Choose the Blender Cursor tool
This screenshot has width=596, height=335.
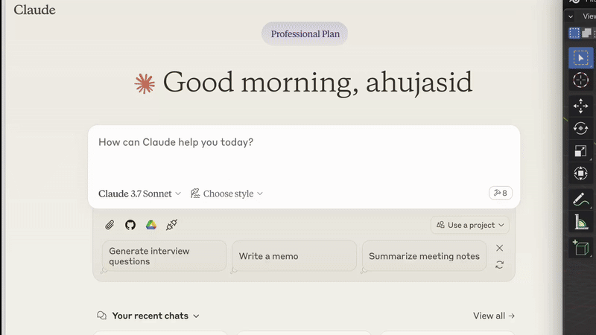pyautogui.click(x=581, y=80)
